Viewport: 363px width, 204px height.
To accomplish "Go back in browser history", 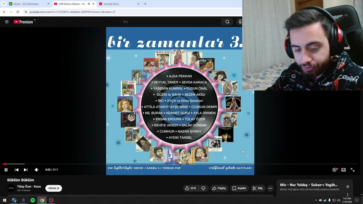I will tap(4, 12).
